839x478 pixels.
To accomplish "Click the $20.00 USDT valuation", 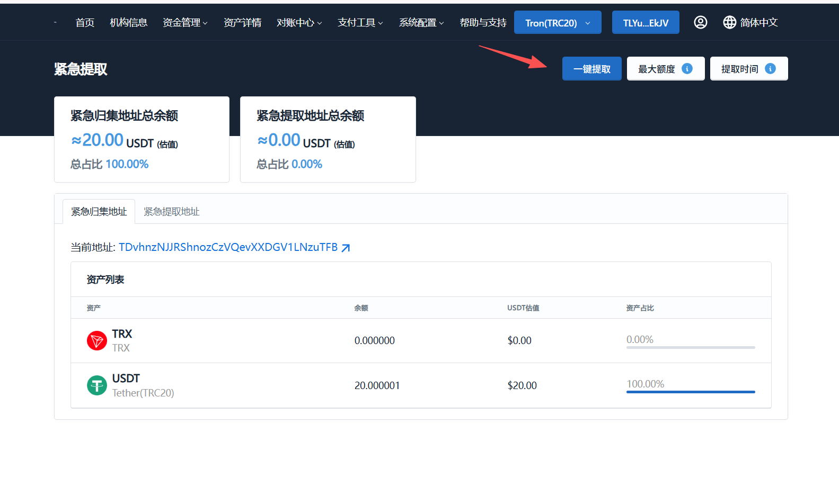I will (x=522, y=385).
